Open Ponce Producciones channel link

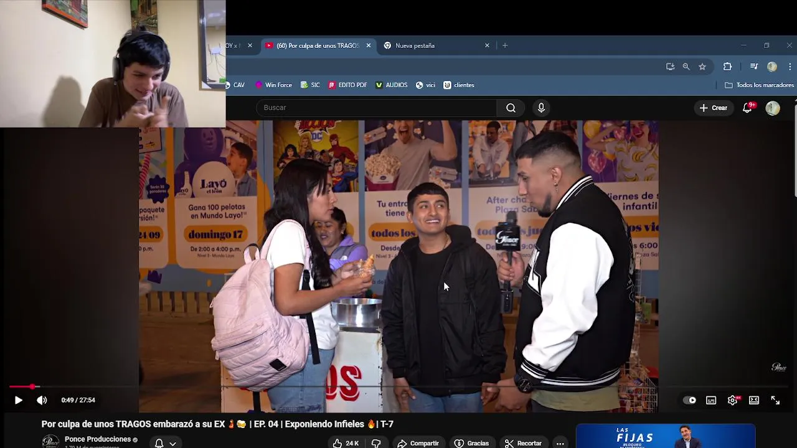pos(98,439)
